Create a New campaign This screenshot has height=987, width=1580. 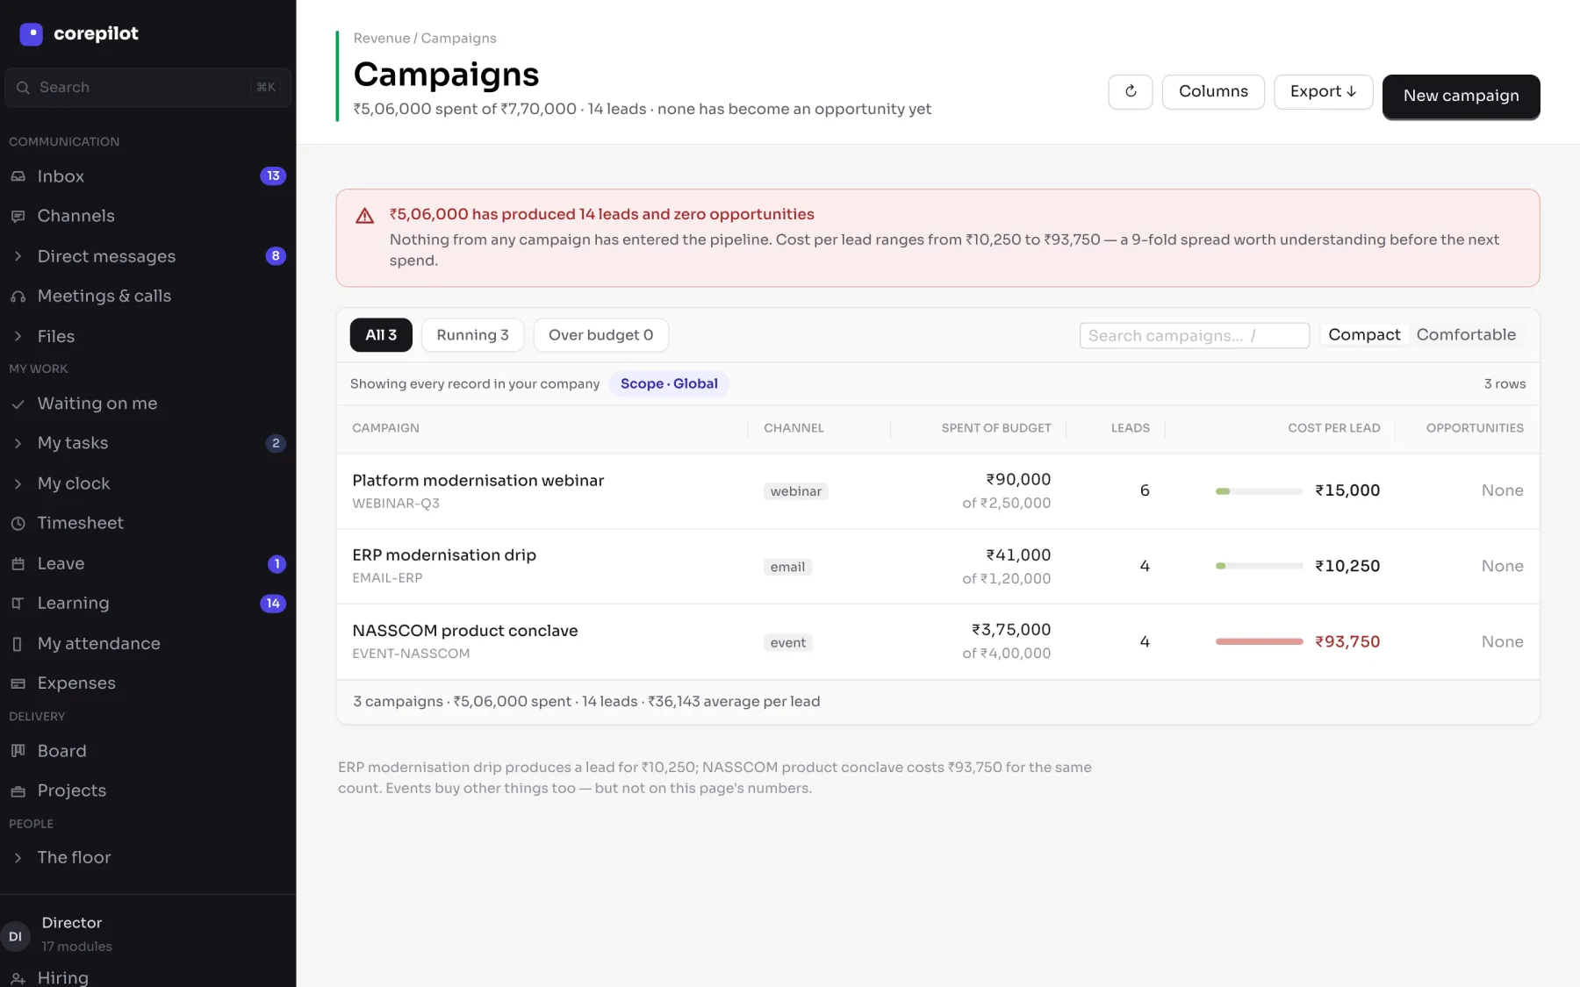click(1461, 97)
